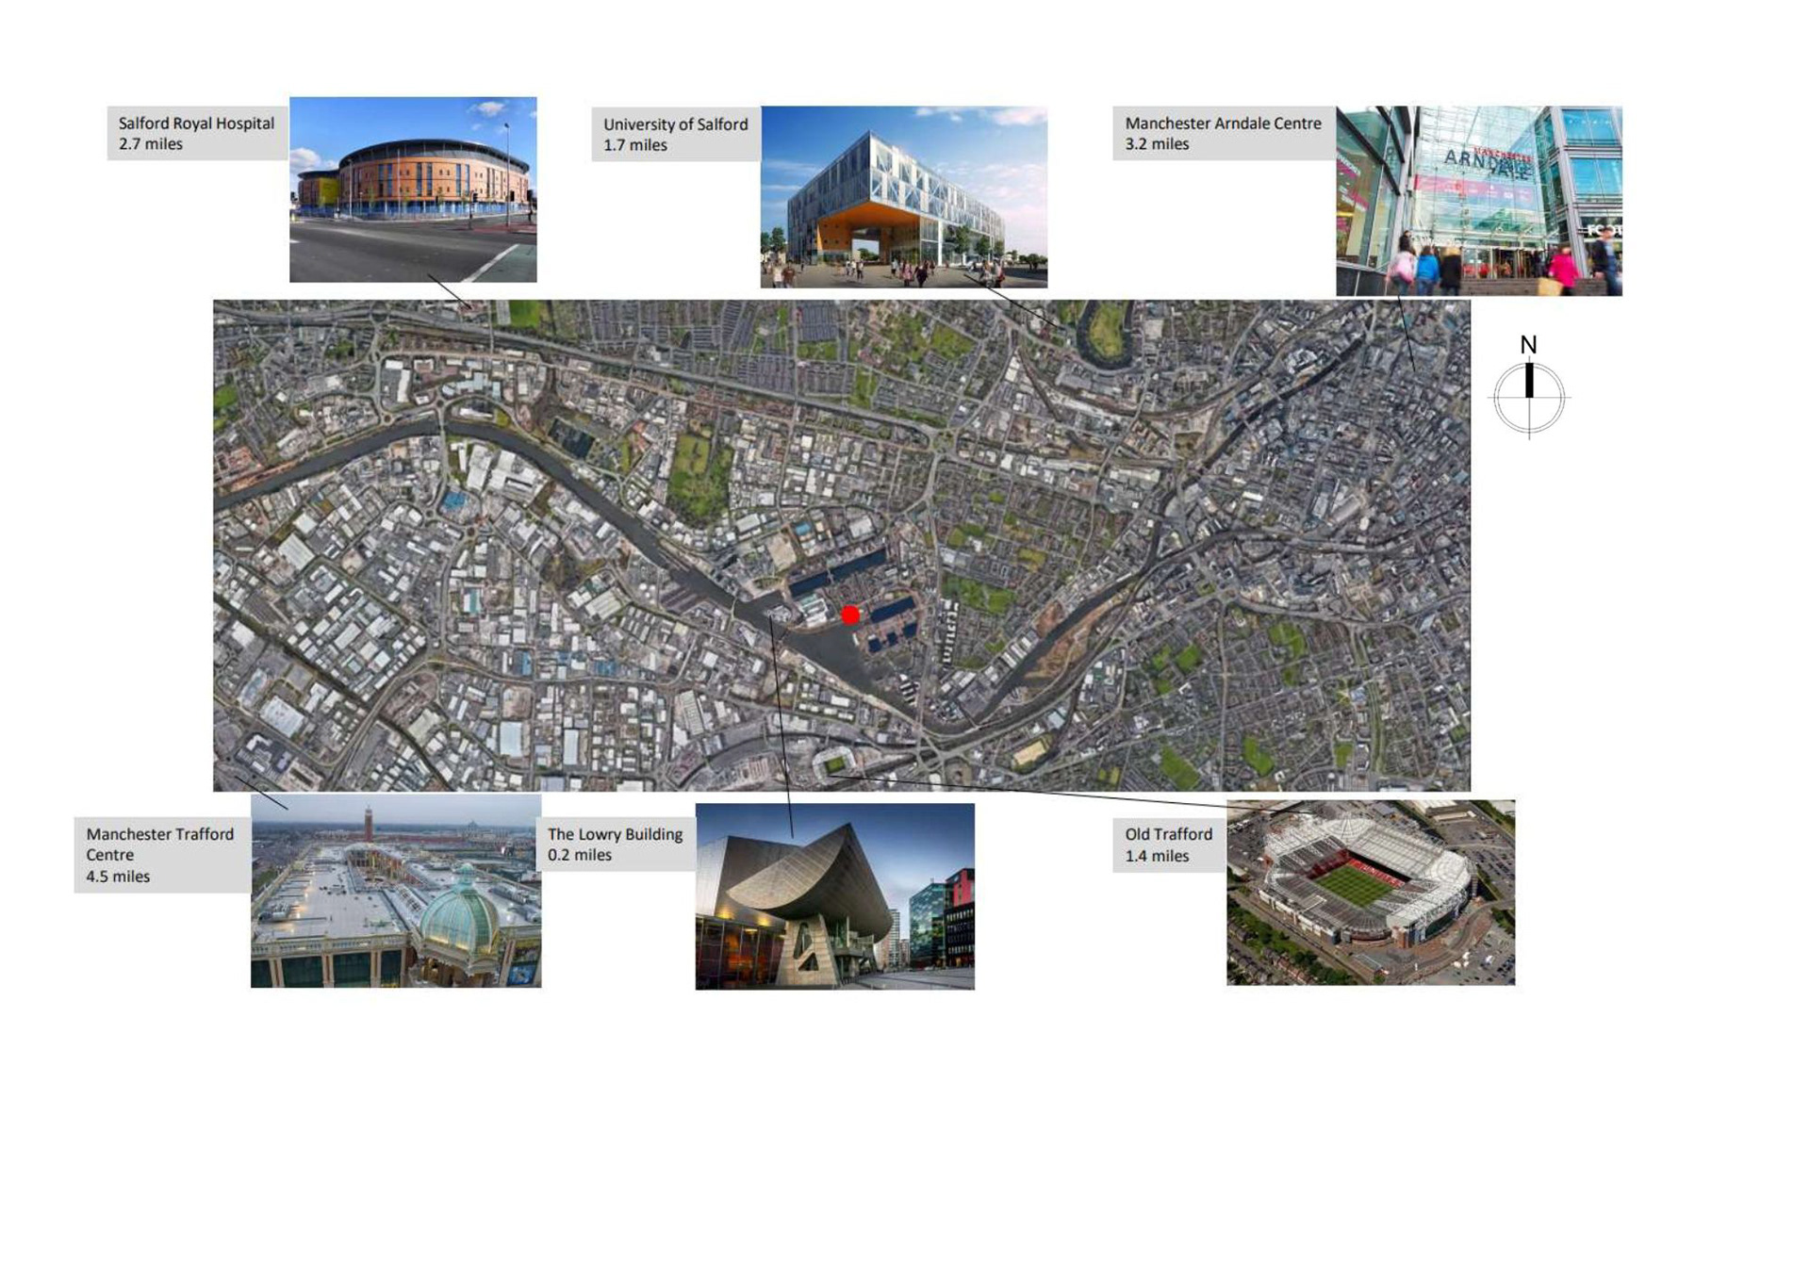The height and width of the screenshot is (1279, 1810).
Task: Open the Manchester Arndale Centre photo
Action: [1478, 201]
